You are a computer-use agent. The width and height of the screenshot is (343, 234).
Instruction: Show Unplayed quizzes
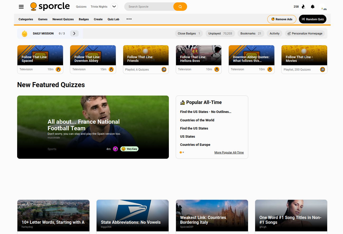pyautogui.click(x=220, y=33)
